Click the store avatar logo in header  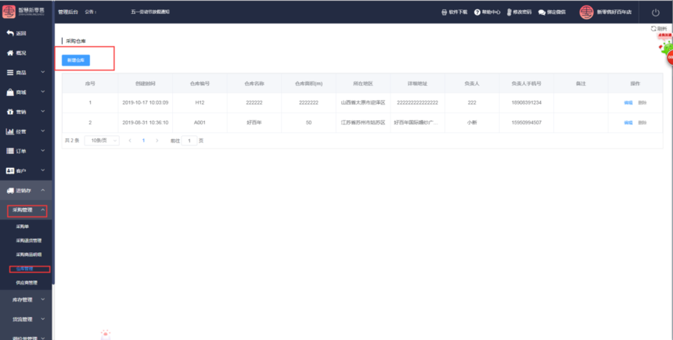[x=586, y=13]
